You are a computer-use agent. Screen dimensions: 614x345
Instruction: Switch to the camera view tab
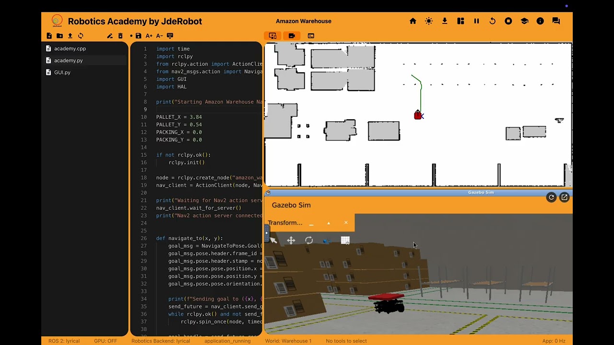pos(292,36)
